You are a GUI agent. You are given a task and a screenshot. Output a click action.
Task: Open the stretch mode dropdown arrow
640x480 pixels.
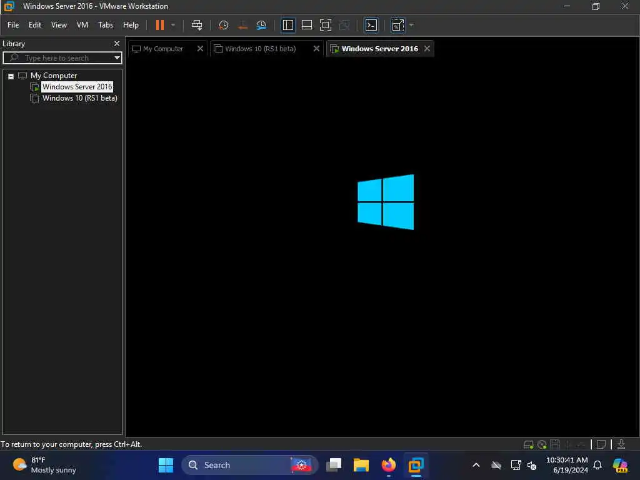(411, 25)
